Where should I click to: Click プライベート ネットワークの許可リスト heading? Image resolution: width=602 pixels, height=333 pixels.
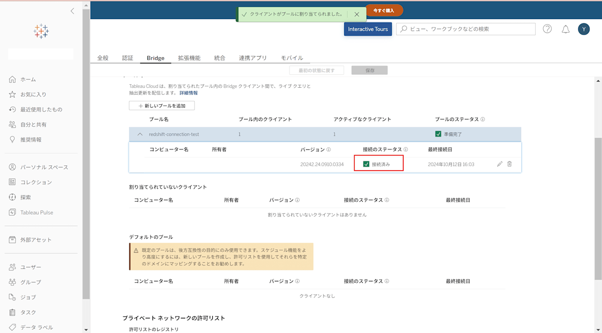[x=174, y=318]
